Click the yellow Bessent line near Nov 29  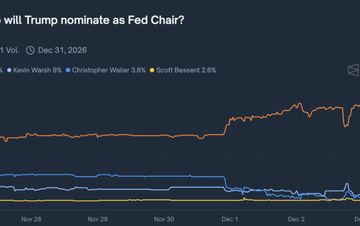point(97,200)
